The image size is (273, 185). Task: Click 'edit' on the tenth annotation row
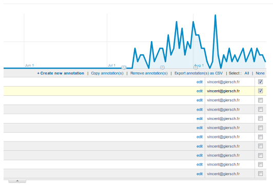[200, 165]
